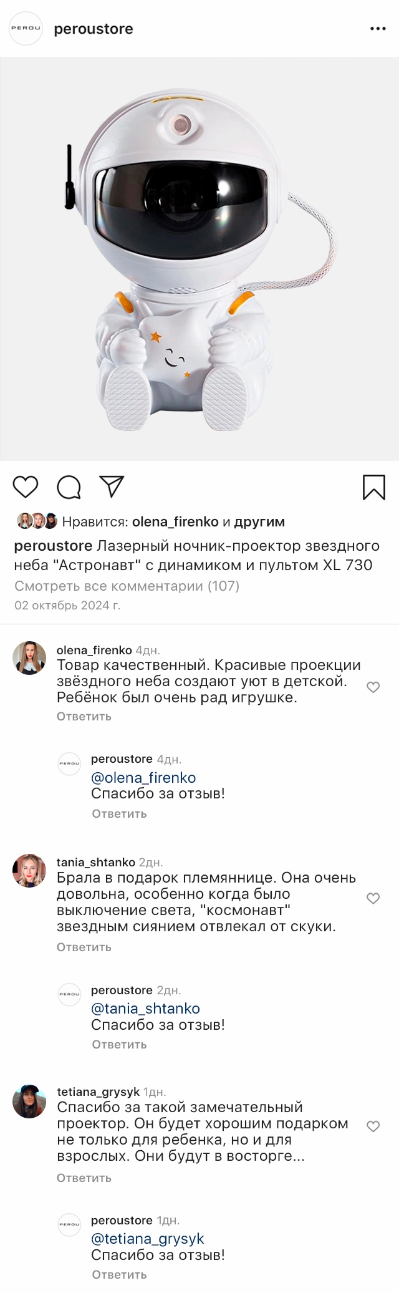Go to peroustore username in header

(94, 29)
